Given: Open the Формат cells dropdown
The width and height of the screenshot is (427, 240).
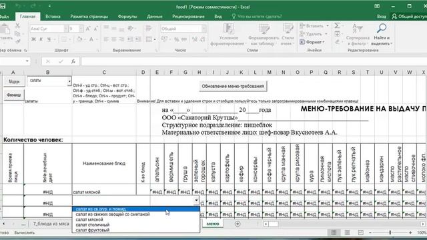Looking at the screenshot, I should (312, 42).
